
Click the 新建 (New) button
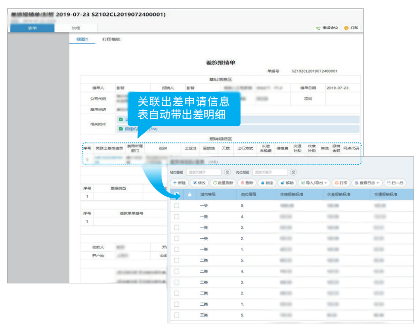point(179,183)
